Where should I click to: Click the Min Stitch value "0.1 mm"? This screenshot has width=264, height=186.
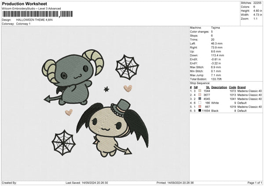pos(216,71)
